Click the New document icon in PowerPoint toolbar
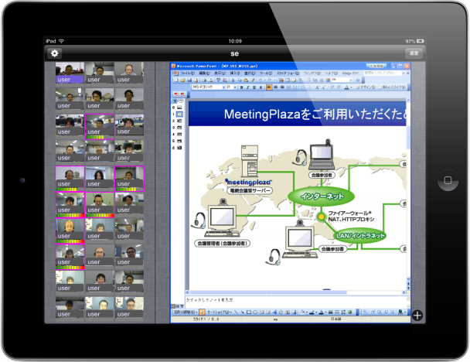This screenshot has height=362, width=470. tap(176, 80)
